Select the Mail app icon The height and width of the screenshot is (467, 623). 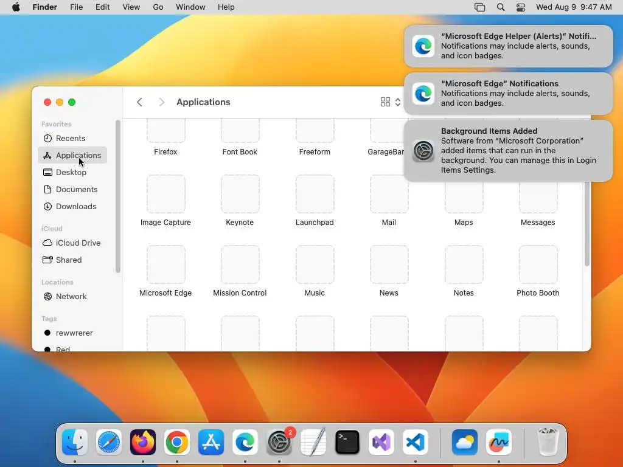(389, 194)
